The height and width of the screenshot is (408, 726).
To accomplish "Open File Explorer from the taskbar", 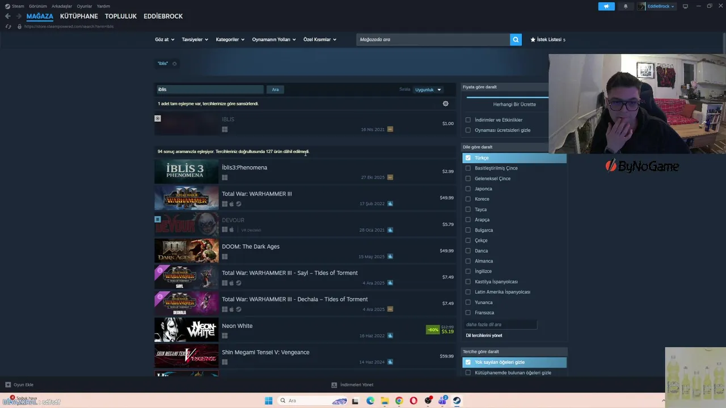I will [385, 401].
